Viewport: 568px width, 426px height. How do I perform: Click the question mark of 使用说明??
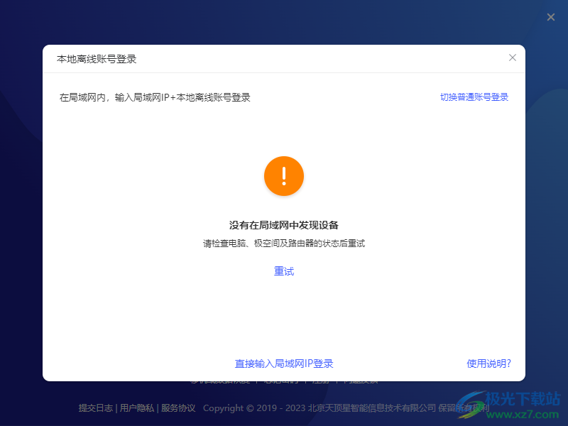pos(509,364)
